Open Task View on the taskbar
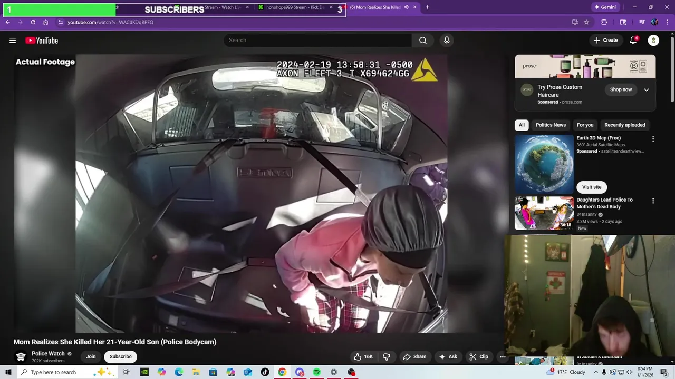Screen dimensions: 675x379 click(x=127, y=372)
